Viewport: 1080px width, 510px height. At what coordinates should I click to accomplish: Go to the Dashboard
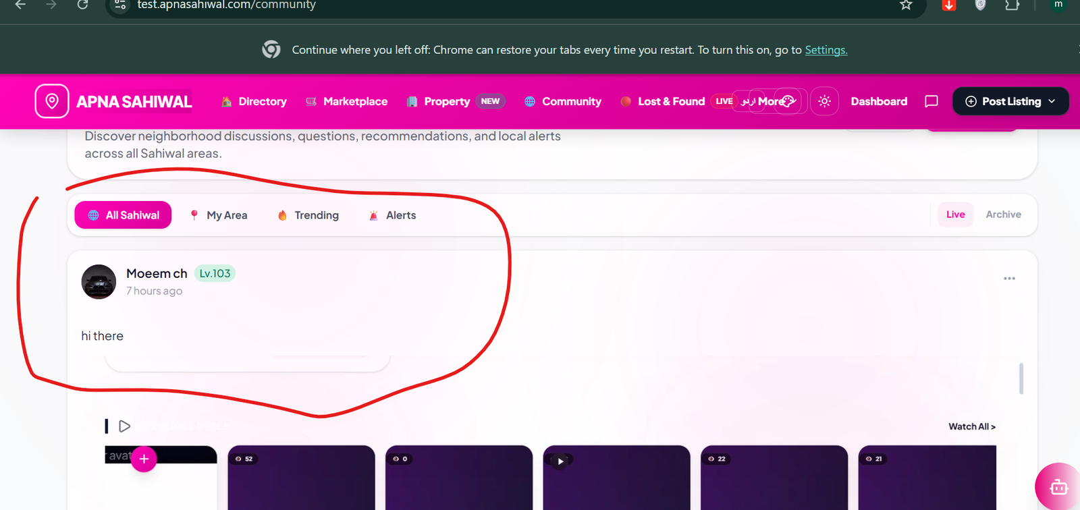(x=879, y=101)
